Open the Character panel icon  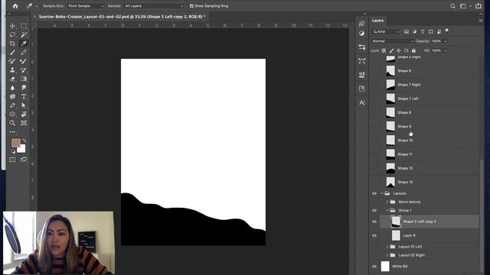(362, 102)
